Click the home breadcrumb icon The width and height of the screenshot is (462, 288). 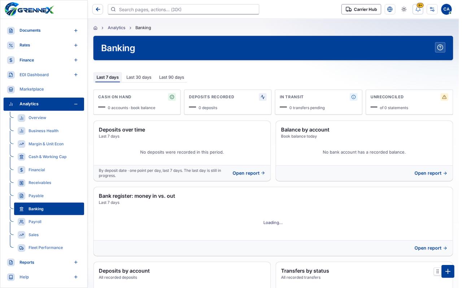tap(95, 28)
